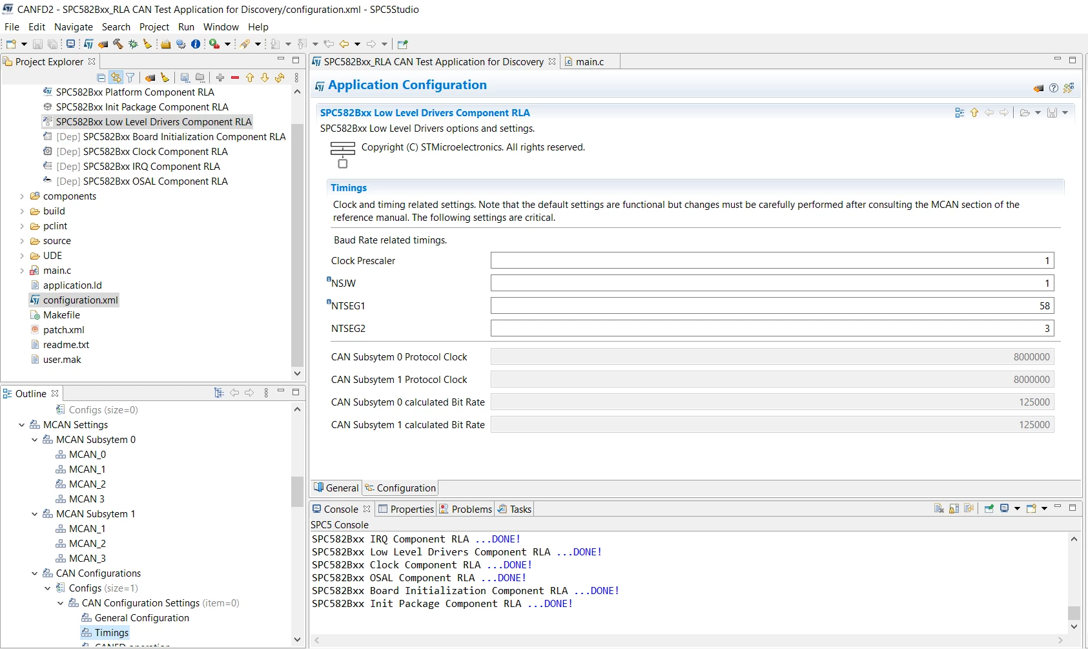
Task: Open the Project menu
Action: coord(154,27)
